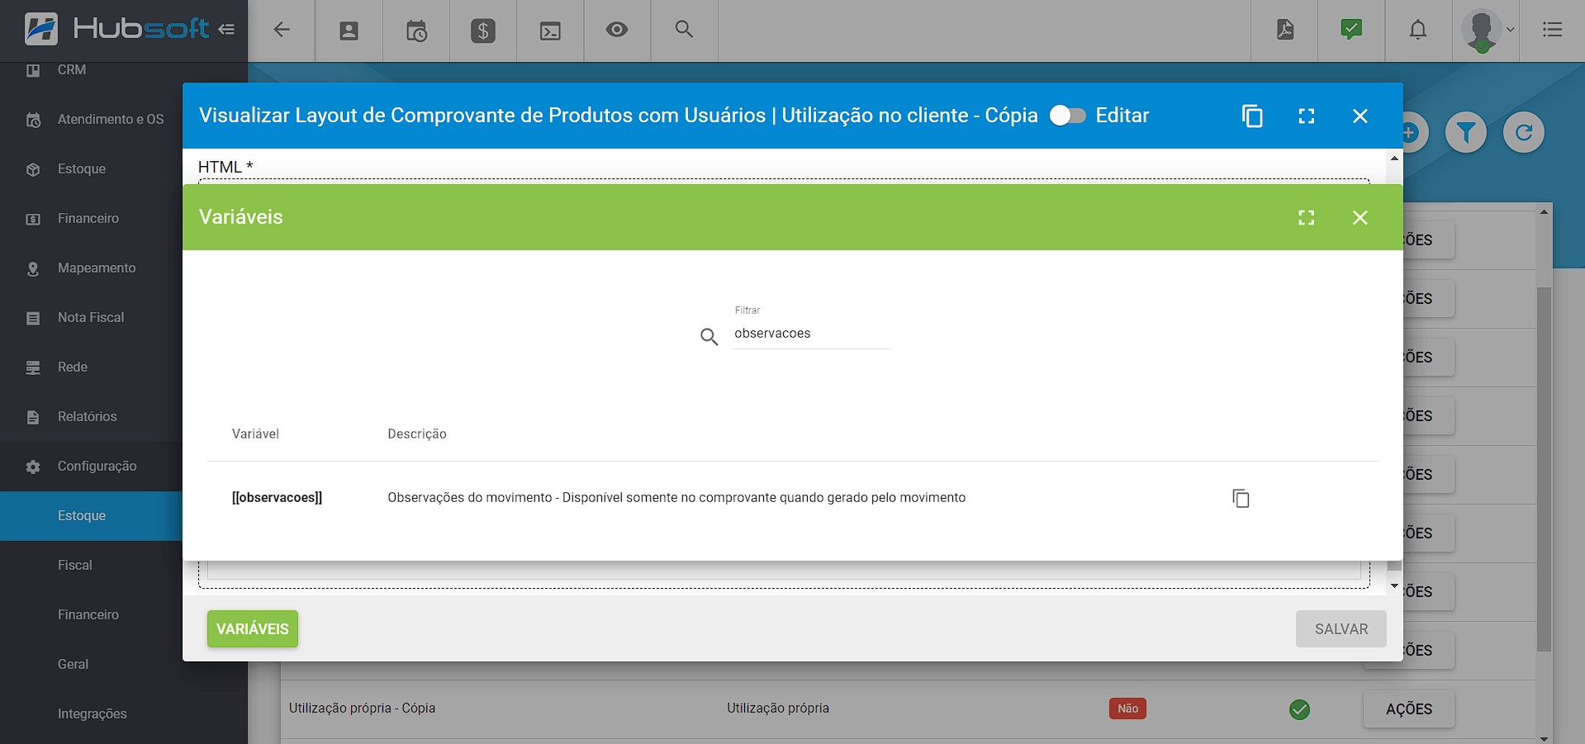The width and height of the screenshot is (1585, 744).
Task: Click the VARIÁVEIS button
Action: click(253, 629)
